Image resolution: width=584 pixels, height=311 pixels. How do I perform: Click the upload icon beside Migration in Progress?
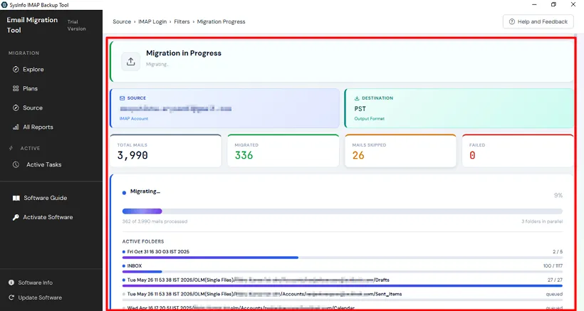click(131, 61)
